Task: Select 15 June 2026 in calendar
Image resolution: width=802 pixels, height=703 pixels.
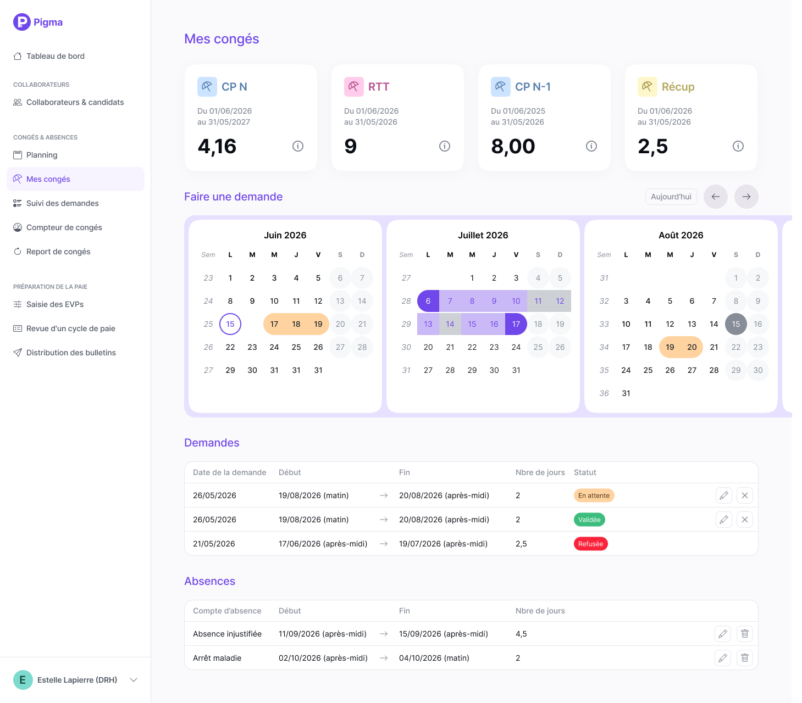Action: click(230, 324)
